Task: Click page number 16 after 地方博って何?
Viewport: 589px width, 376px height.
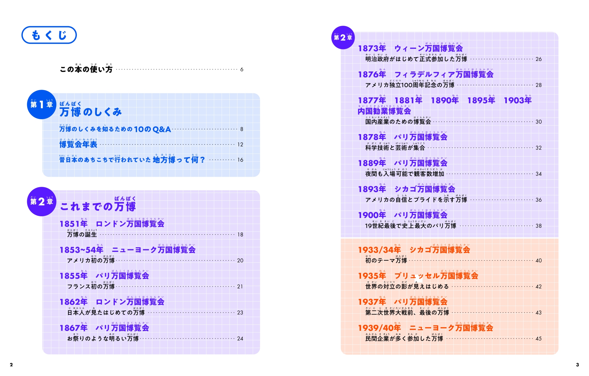Action: (x=240, y=160)
